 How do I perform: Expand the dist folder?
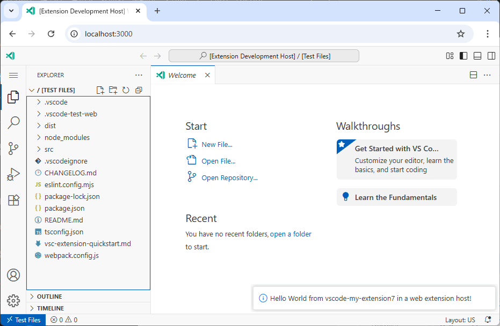[x=89, y=126]
